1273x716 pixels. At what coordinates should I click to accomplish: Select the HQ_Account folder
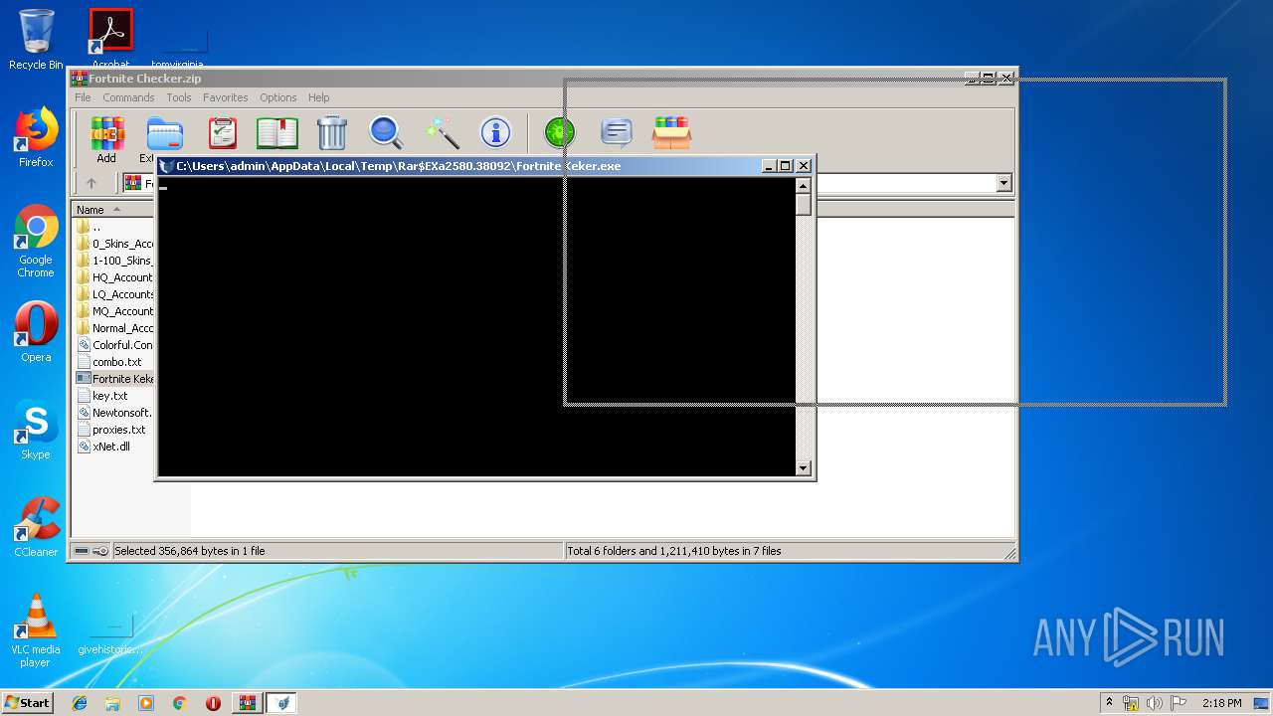[x=114, y=277]
